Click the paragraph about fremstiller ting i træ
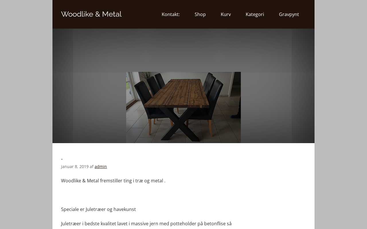 point(113,181)
